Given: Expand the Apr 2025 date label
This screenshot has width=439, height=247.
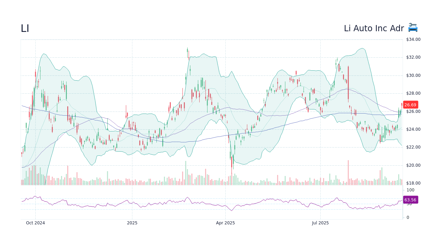Looking at the screenshot, I should click(x=226, y=223).
